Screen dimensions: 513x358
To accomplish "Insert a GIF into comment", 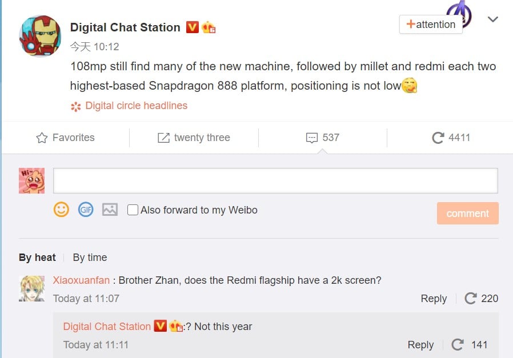I will (x=86, y=210).
